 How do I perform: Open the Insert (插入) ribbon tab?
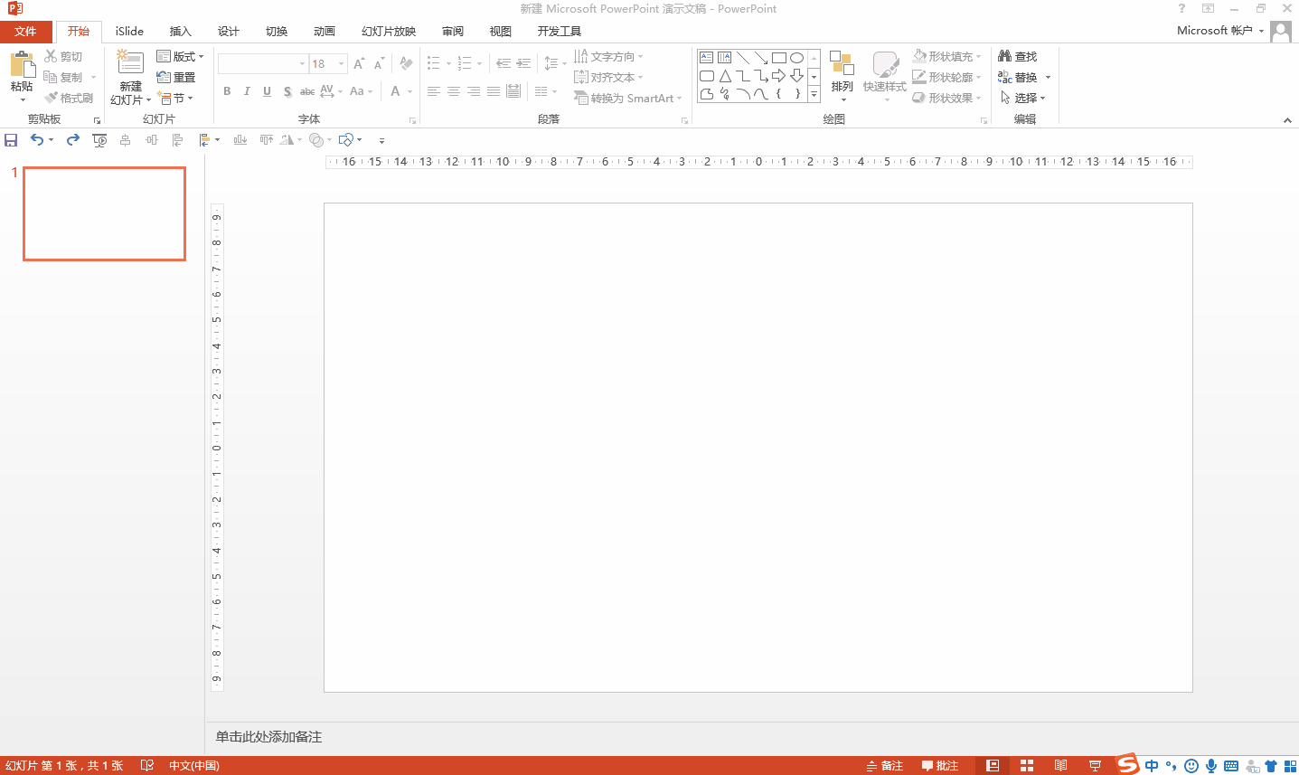pos(180,31)
